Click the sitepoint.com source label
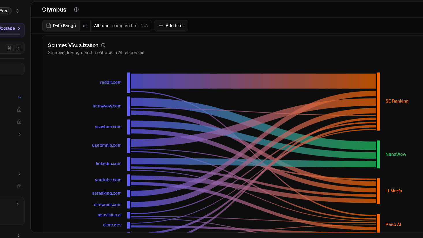Screen dimensions: 423x238 pos(108,204)
